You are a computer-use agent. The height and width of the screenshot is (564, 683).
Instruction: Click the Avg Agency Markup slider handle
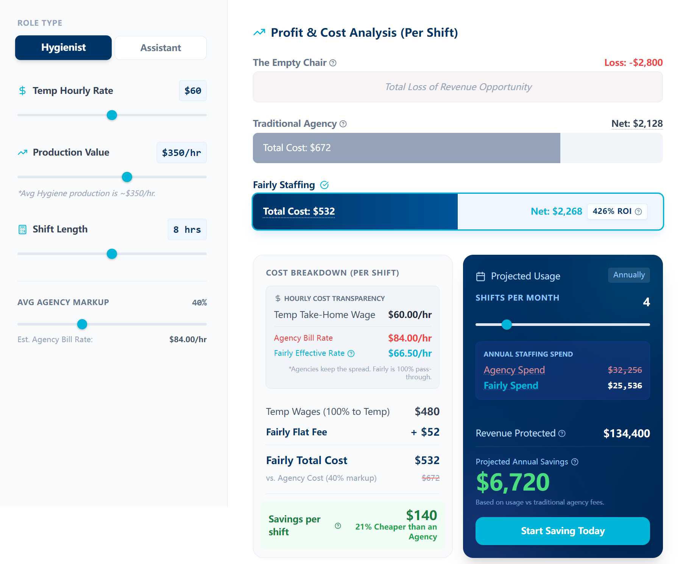[82, 324]
